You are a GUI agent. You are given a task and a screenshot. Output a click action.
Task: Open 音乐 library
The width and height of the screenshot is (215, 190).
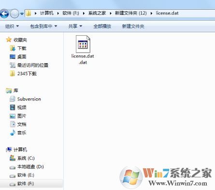pyautogui.click(x=22, y=133)
